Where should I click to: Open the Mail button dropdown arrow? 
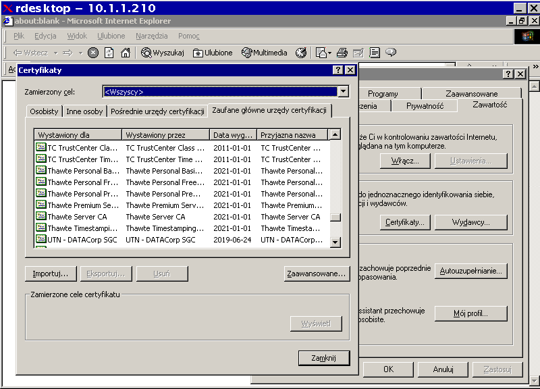tap(329, 53)
